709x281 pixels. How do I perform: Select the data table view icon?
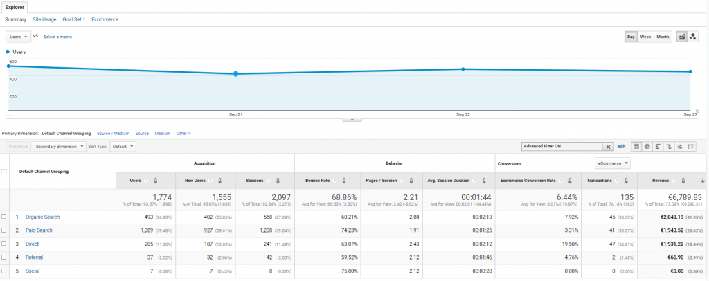pos(636,147)
